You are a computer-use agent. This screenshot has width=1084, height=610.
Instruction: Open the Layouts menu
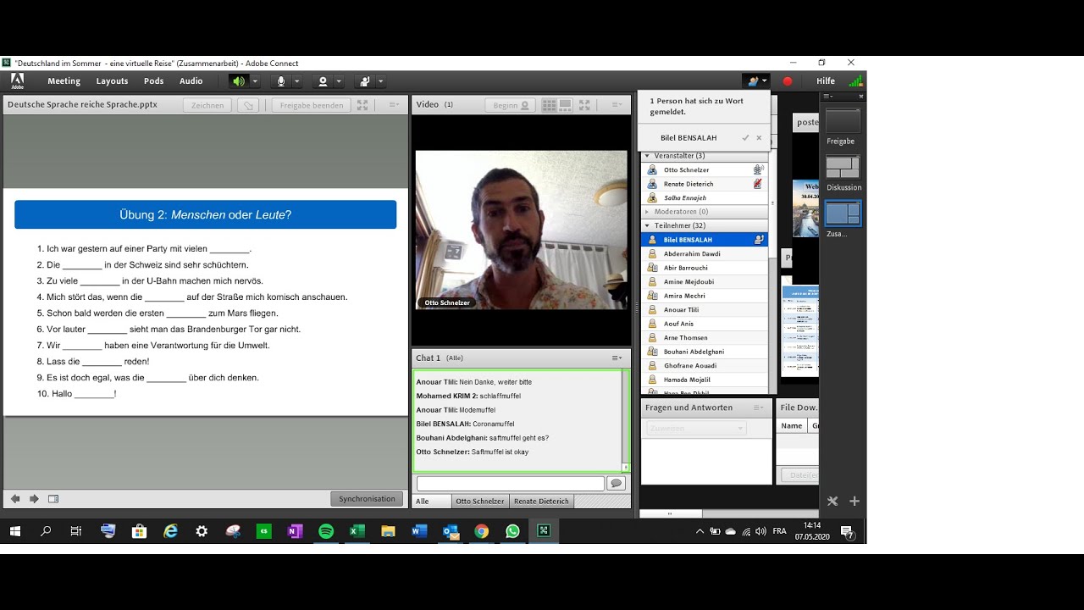pyautogui.click(x=112, y=81)
